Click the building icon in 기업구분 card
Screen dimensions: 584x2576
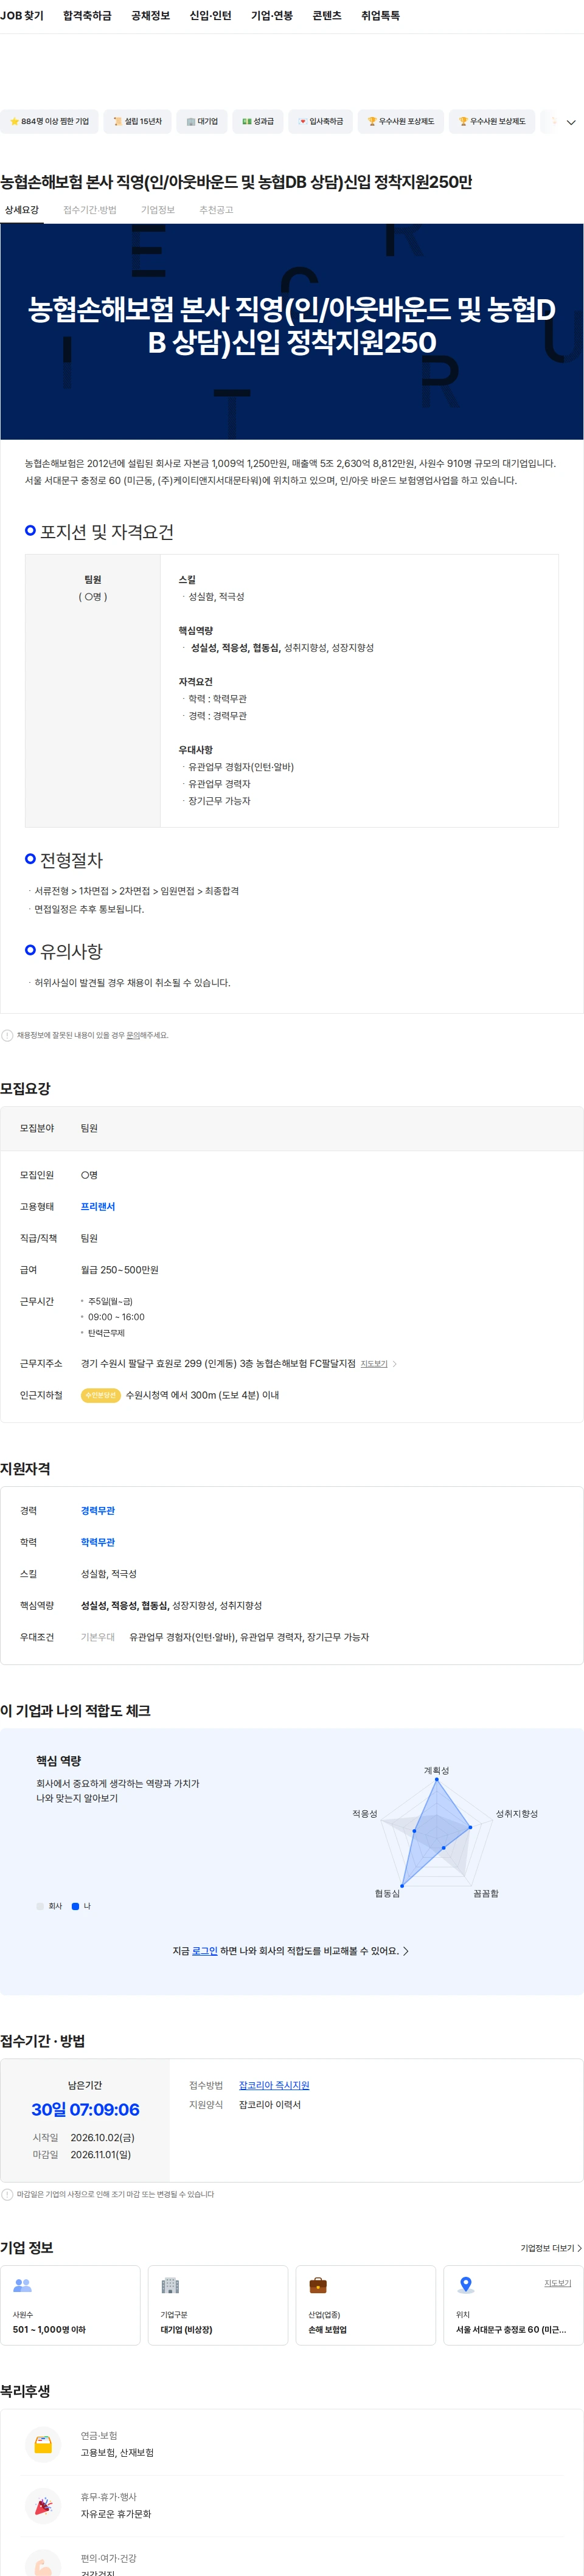point(170,2285)
